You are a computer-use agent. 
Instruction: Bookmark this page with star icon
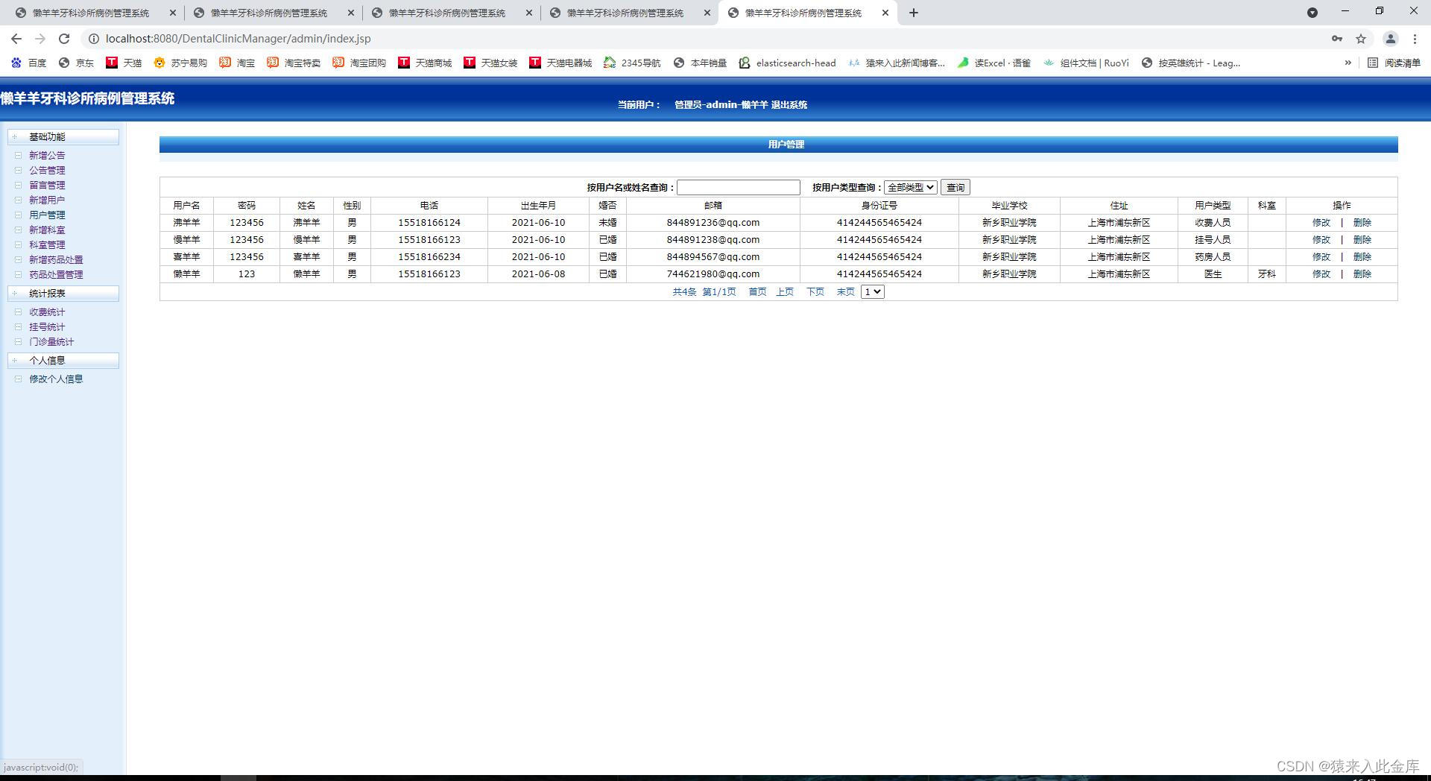coord(1361,39)
